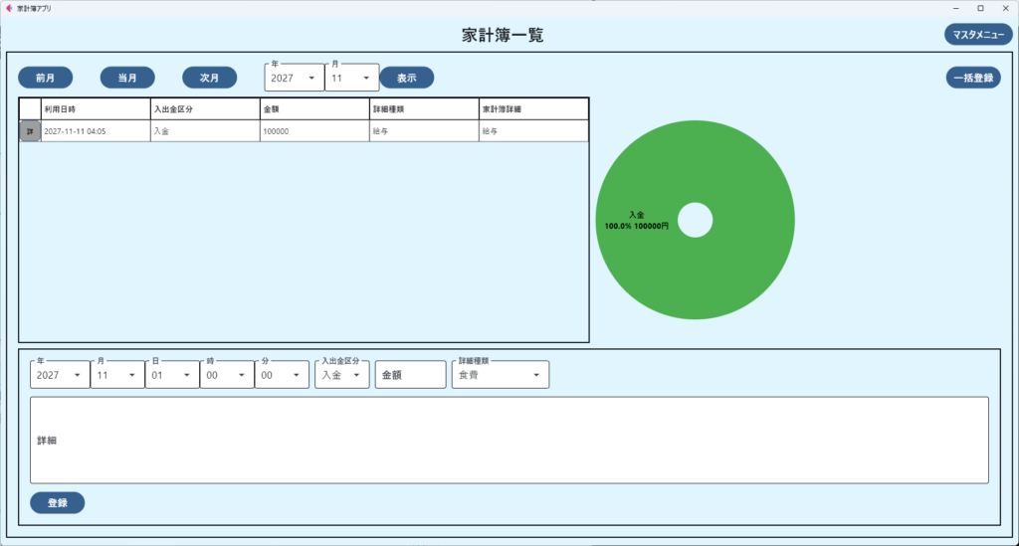Image resolution: width=1019 pixels, height=546 pixels.
Task: Open the month dropdown in the top filter
Action: pos(351,78)
